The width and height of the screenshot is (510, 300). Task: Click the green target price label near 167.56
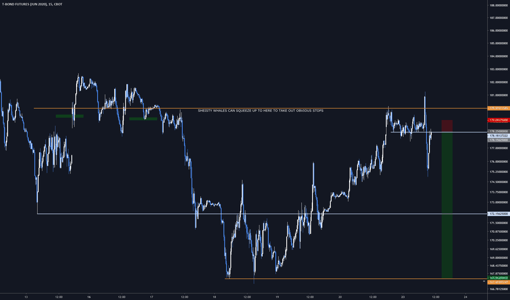point(499,278)
